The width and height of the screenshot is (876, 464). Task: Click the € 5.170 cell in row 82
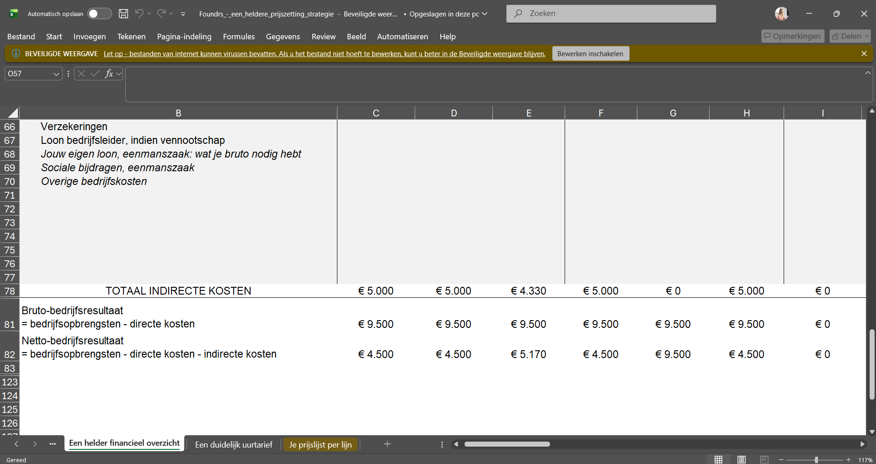pos(529,354)
